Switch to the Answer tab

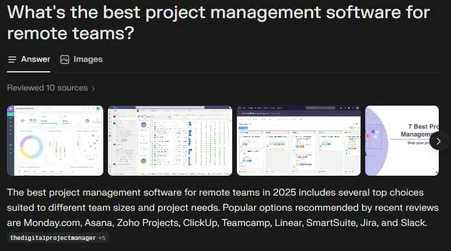(x=29, y=60)
